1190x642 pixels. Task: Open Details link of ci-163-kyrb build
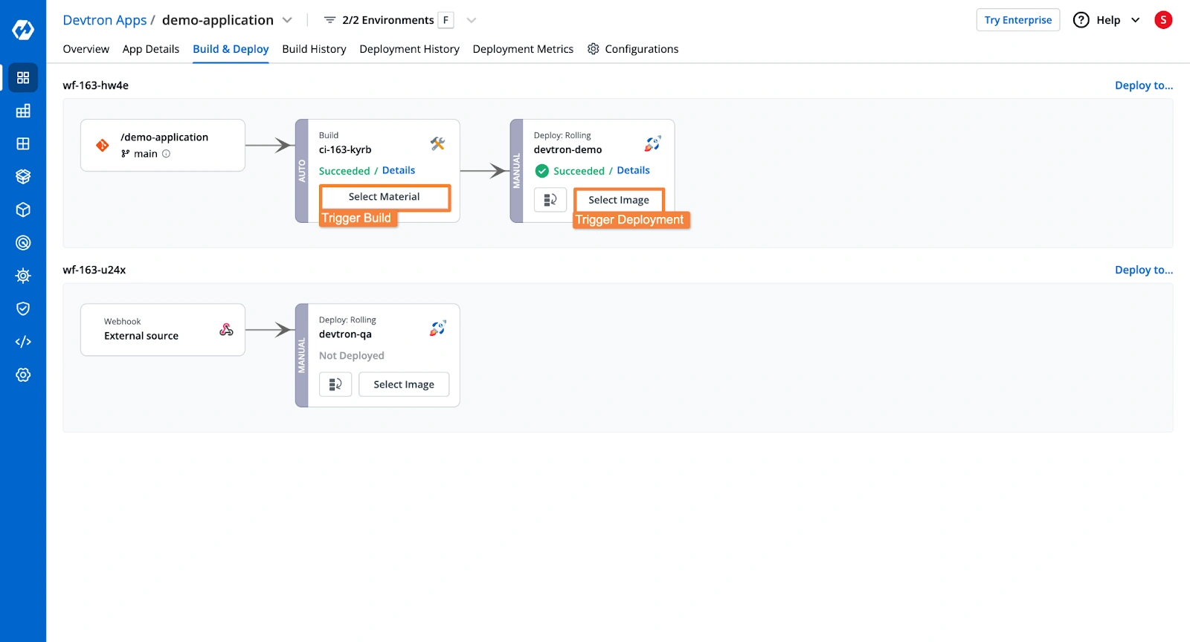[399, 170]
